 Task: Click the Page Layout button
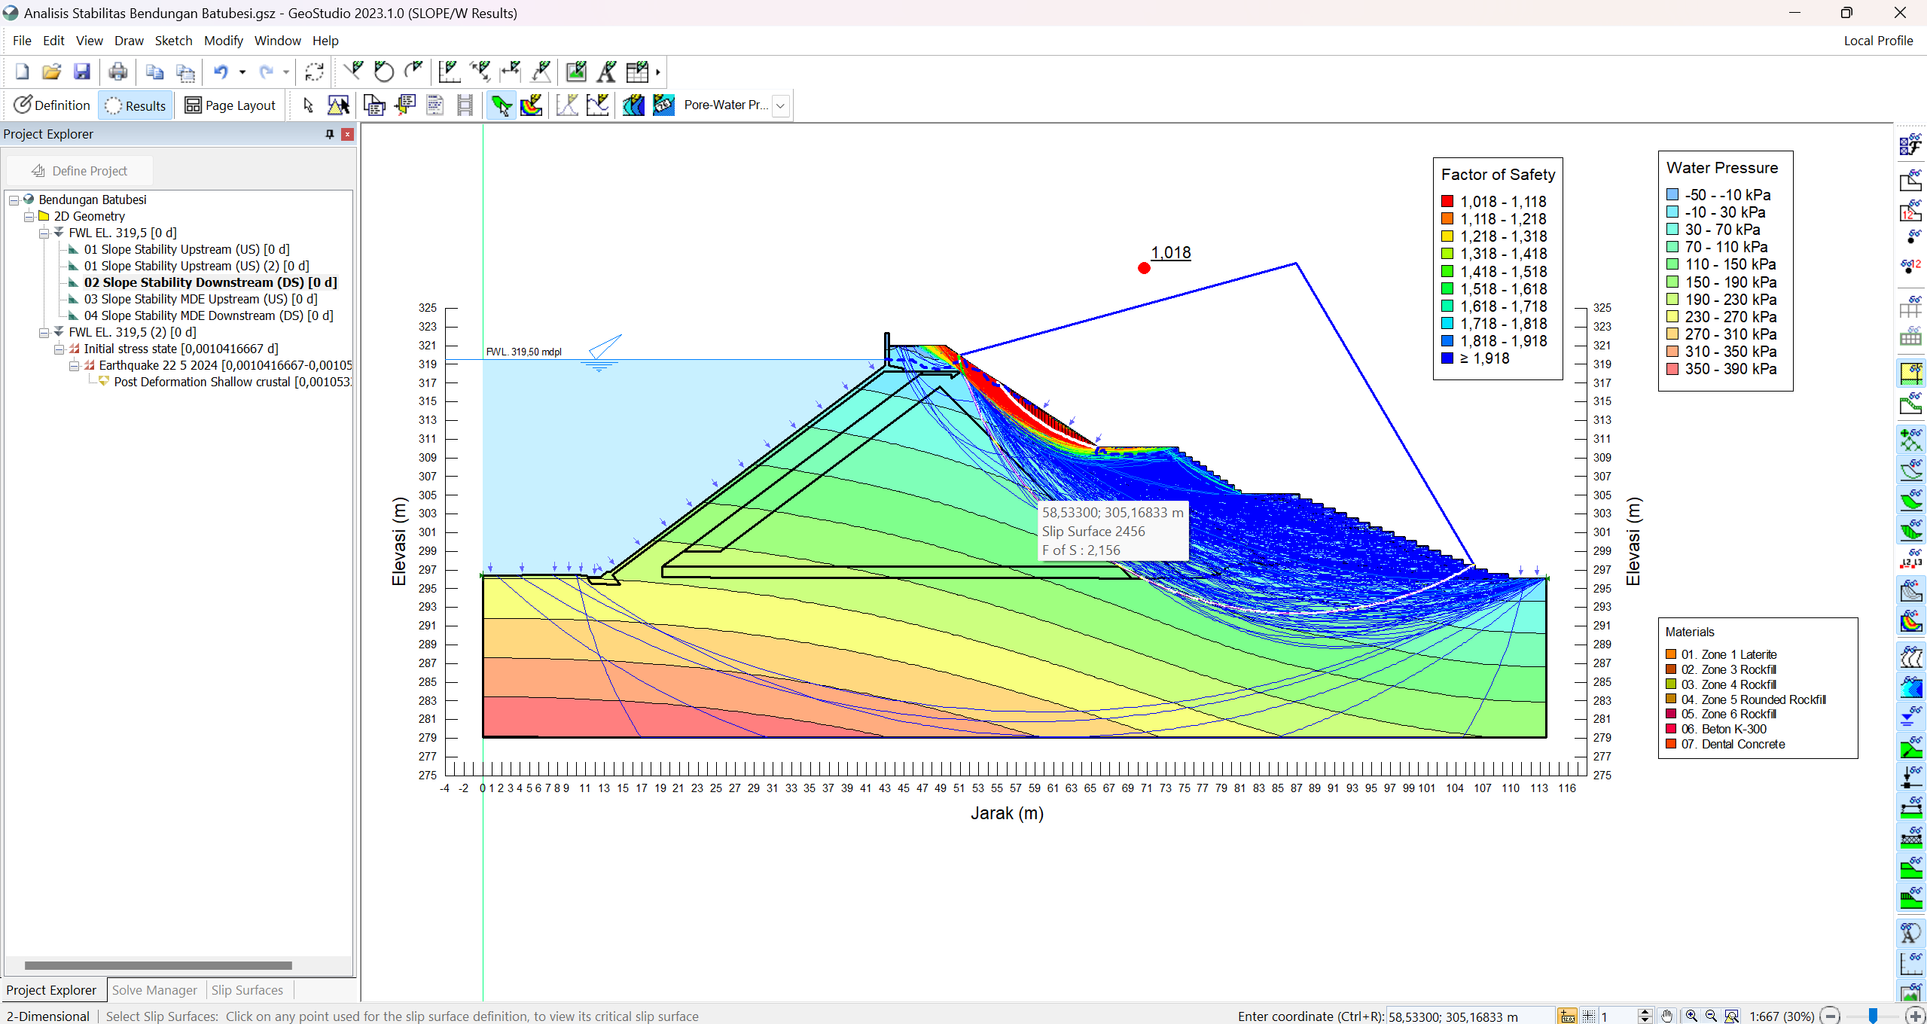tap(230, 105)
